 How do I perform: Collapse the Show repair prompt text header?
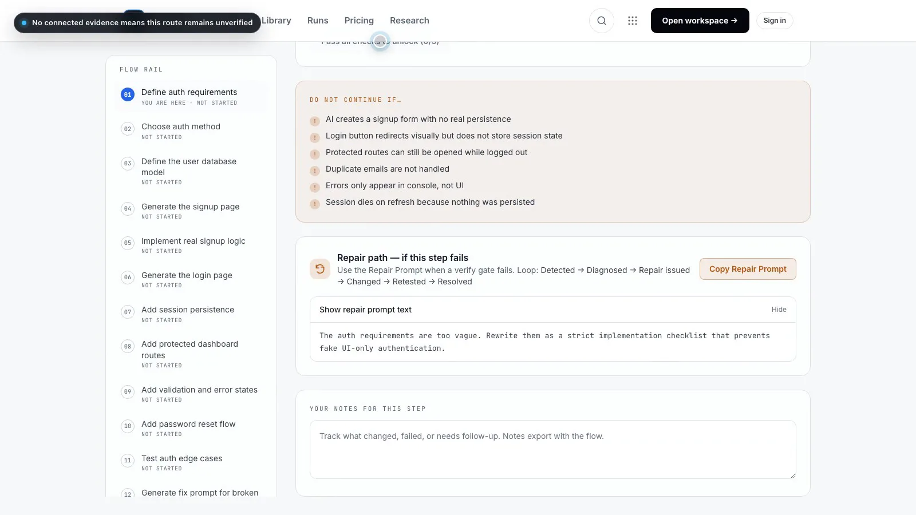(x=552, y=310)
